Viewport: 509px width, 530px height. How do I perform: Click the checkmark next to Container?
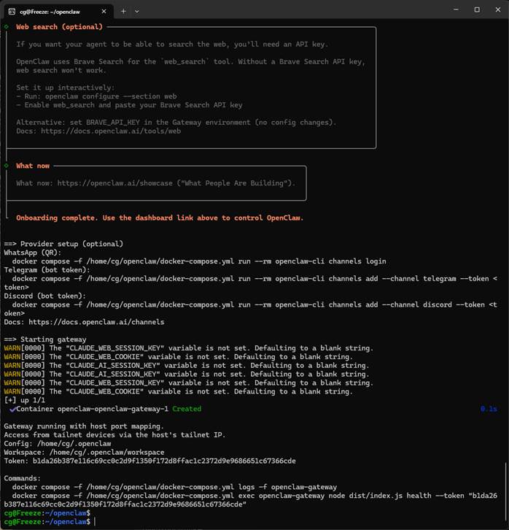13,409
